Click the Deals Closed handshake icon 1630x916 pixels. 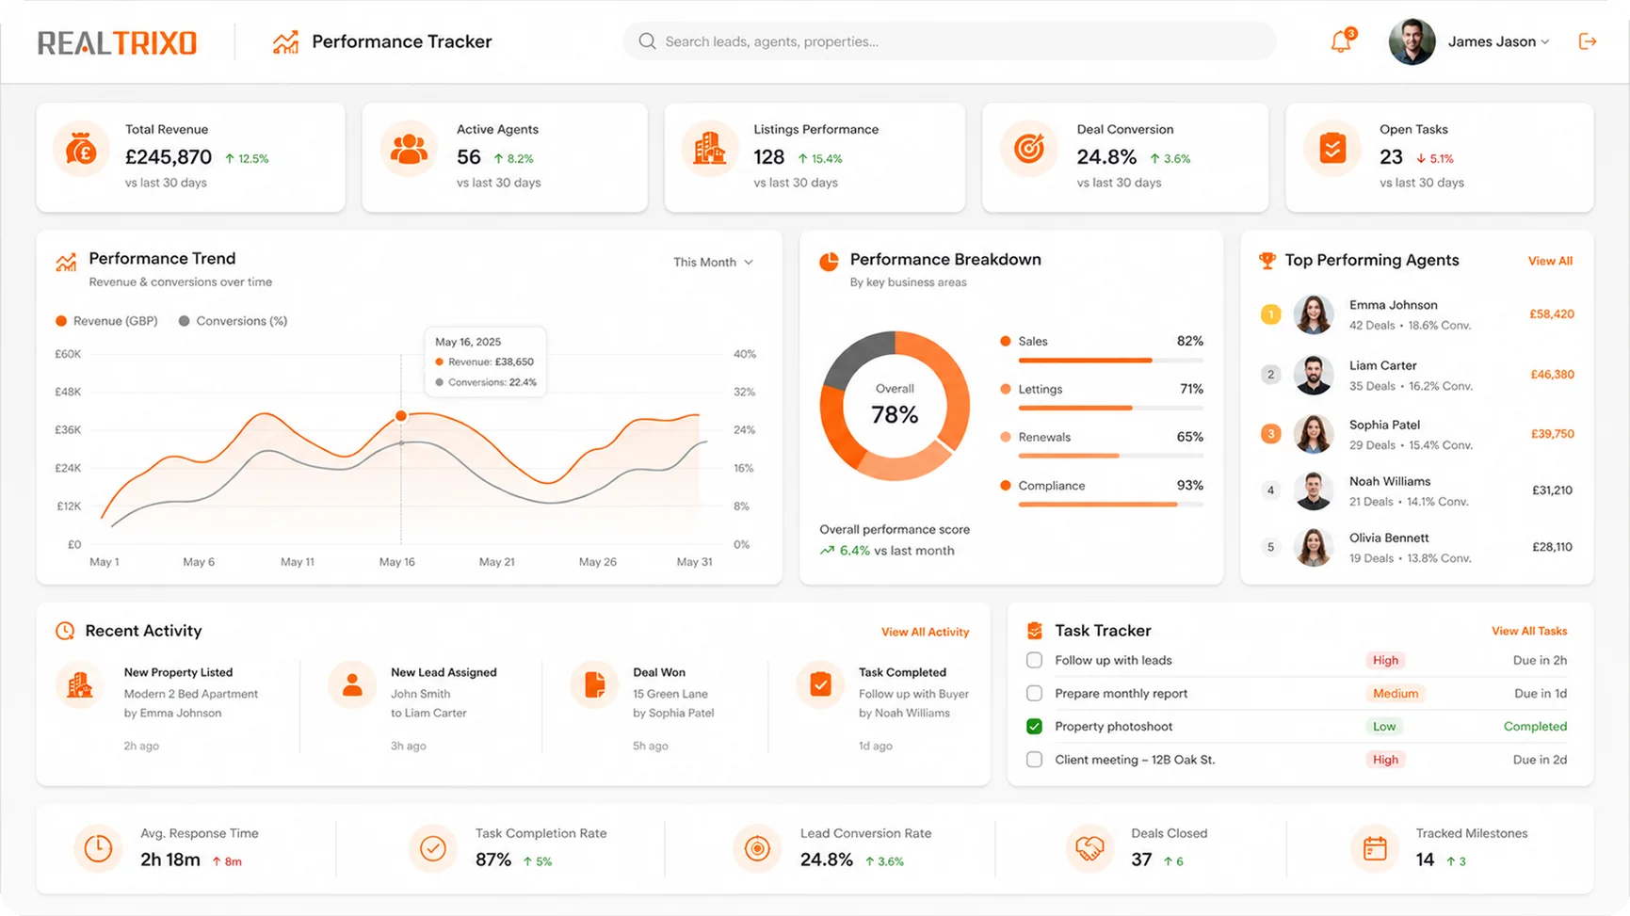[1089, 848]
